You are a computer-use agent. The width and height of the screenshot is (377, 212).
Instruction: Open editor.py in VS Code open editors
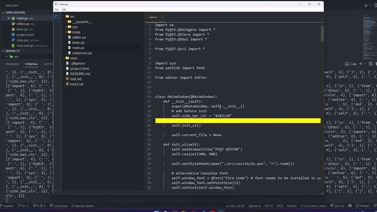click(x=23, y=24)
